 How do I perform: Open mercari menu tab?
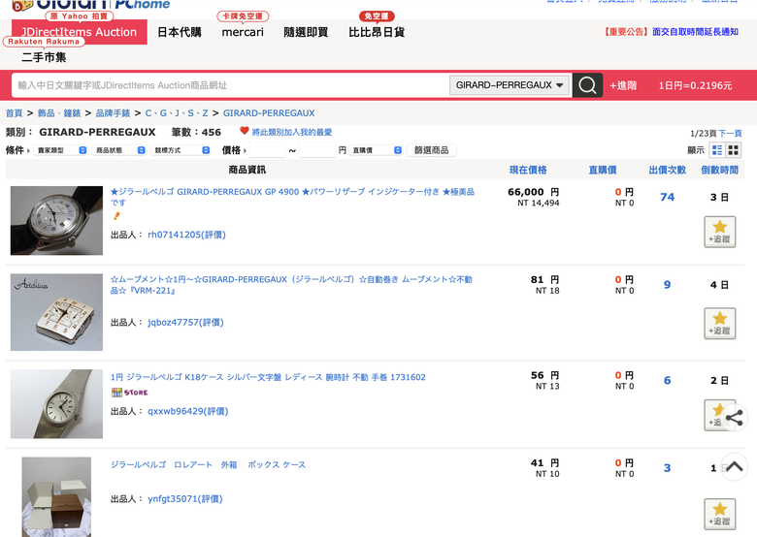(243, 32)
